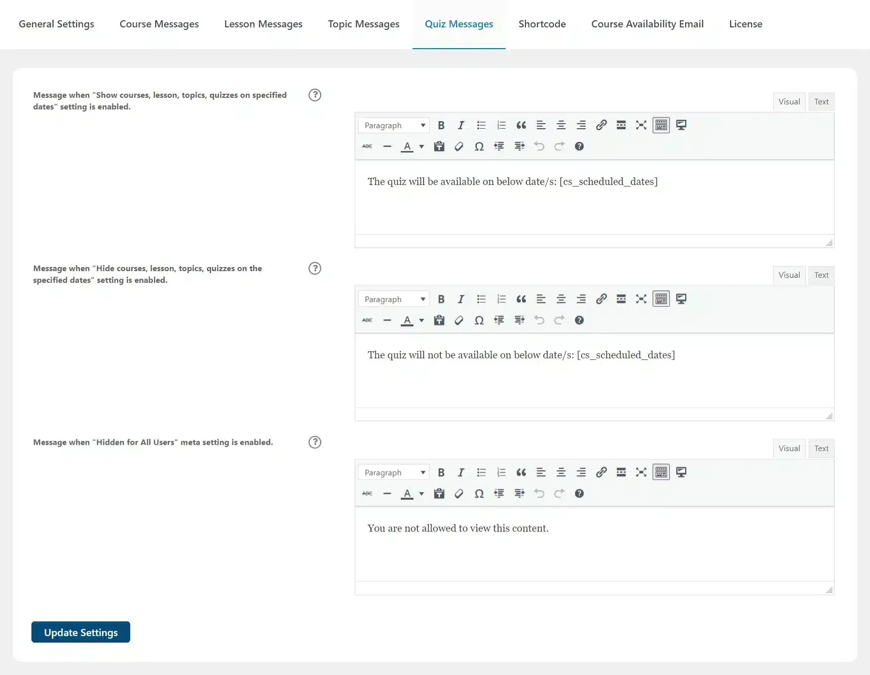Insert a link in the third editor
This screenshot has height=675, width=870.
pyautogui.click(x=601, y=472)
